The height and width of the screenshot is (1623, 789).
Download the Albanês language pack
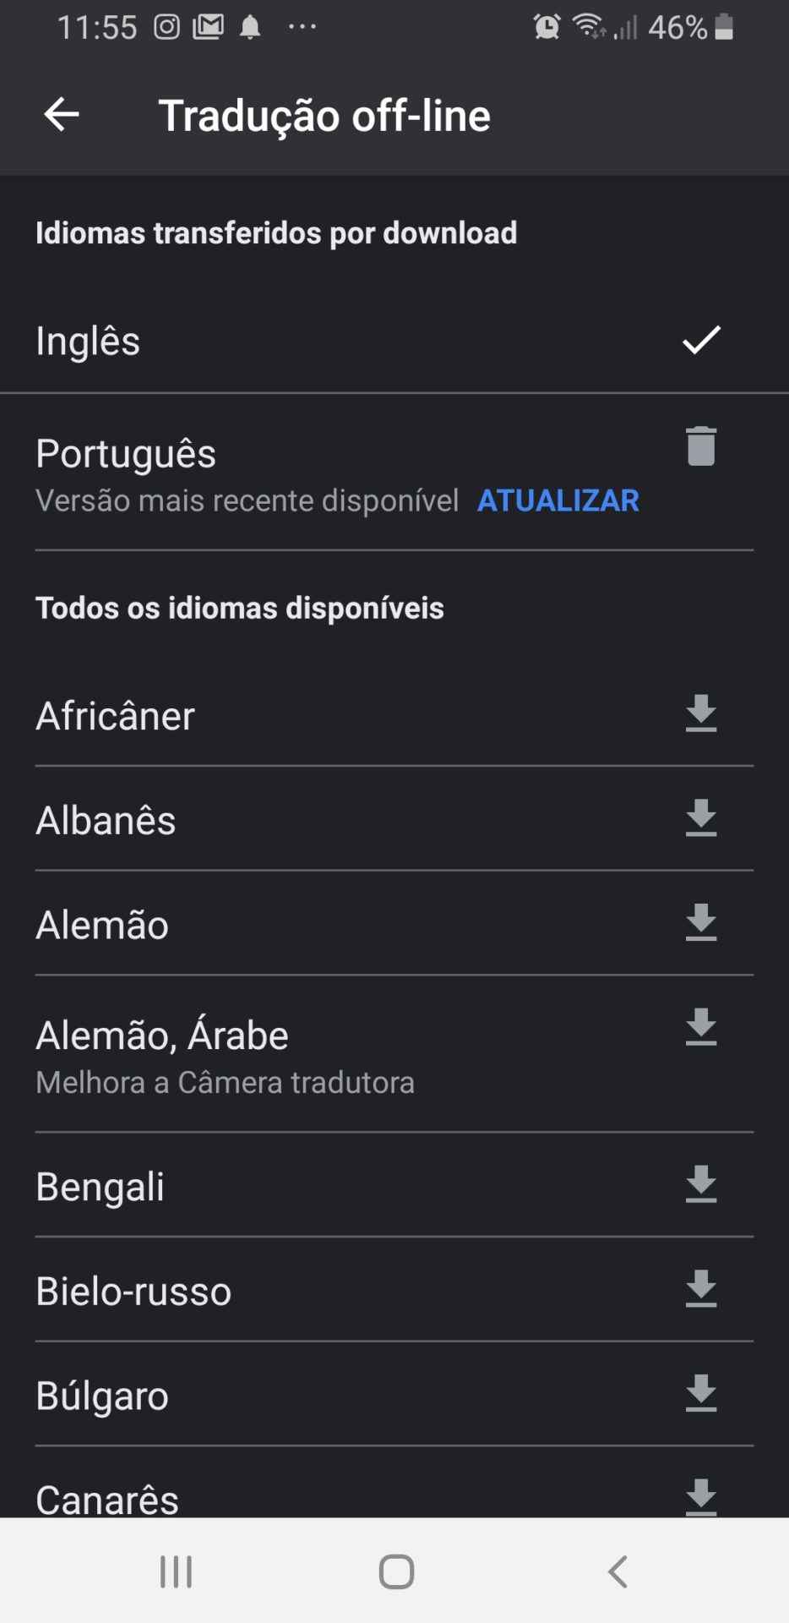click(x=700, y=818)
